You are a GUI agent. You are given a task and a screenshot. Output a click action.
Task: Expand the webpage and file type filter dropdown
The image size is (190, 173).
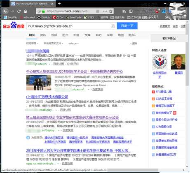click(53, 44)
